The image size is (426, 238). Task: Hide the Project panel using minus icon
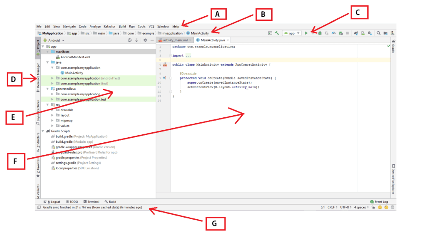152,40
